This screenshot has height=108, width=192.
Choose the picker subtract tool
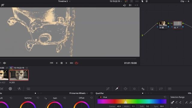176,102
